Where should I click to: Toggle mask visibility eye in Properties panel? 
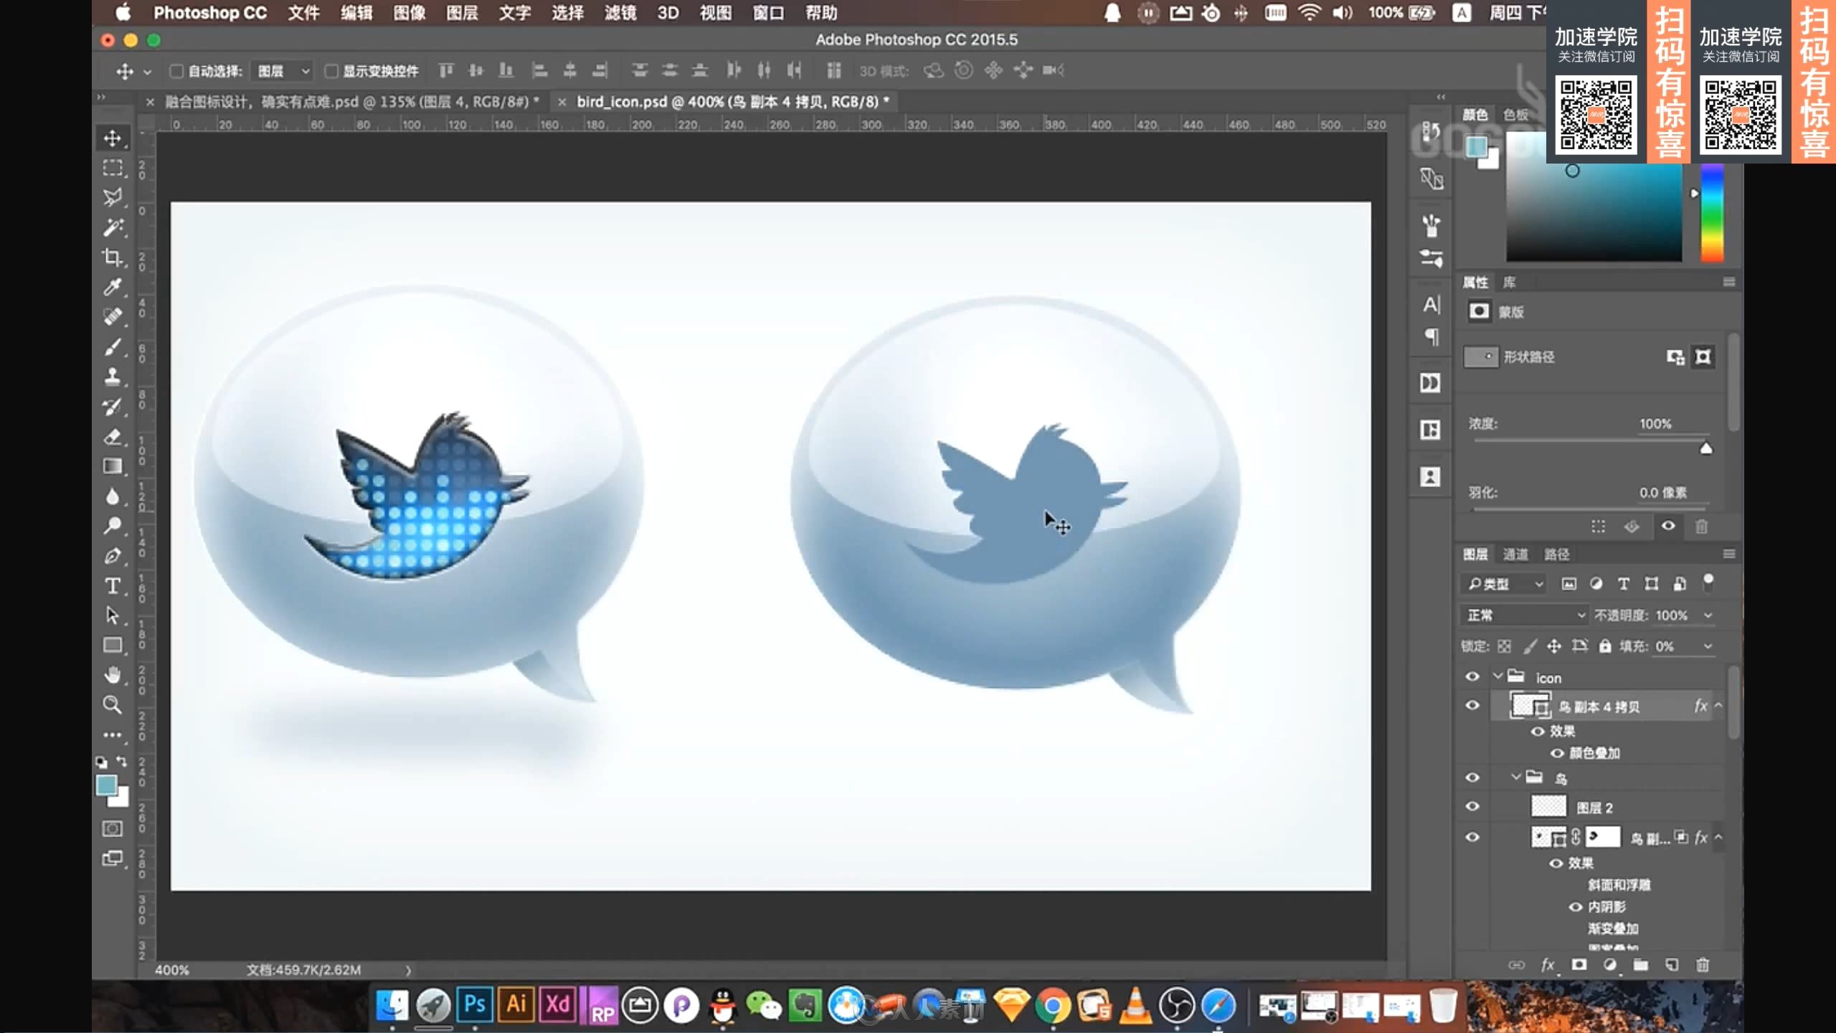tap(1668, 526)
